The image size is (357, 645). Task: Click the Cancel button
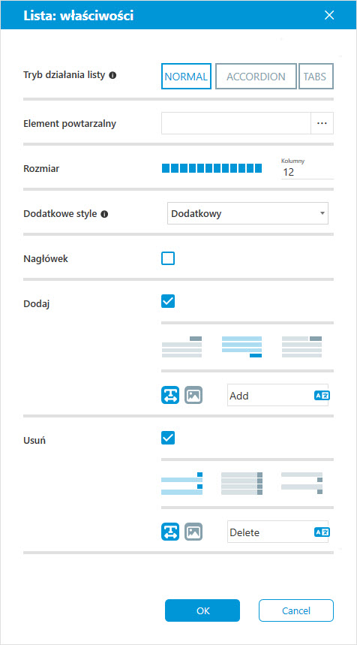pos(296,610)
